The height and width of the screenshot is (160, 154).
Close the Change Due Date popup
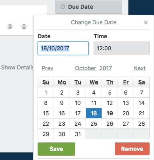(x=146, y=23)
